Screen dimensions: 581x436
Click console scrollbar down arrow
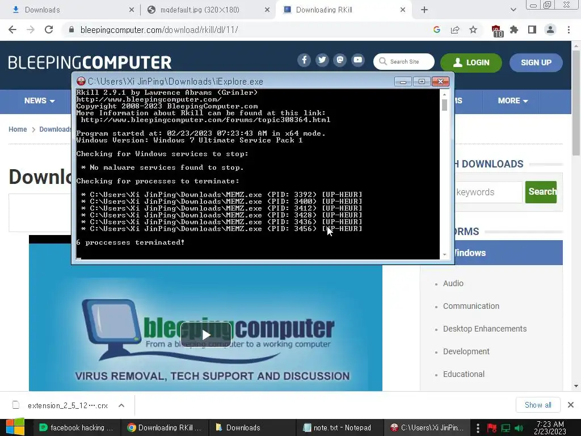click(x=444, y=255)
